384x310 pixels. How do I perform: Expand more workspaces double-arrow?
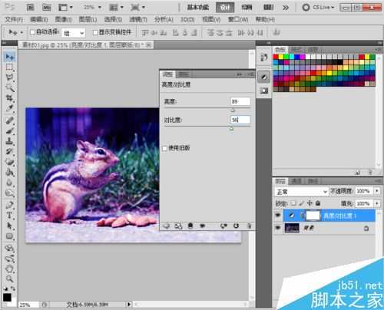[x=286, y=8]
